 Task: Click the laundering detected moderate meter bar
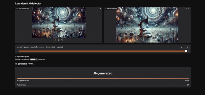34,59
